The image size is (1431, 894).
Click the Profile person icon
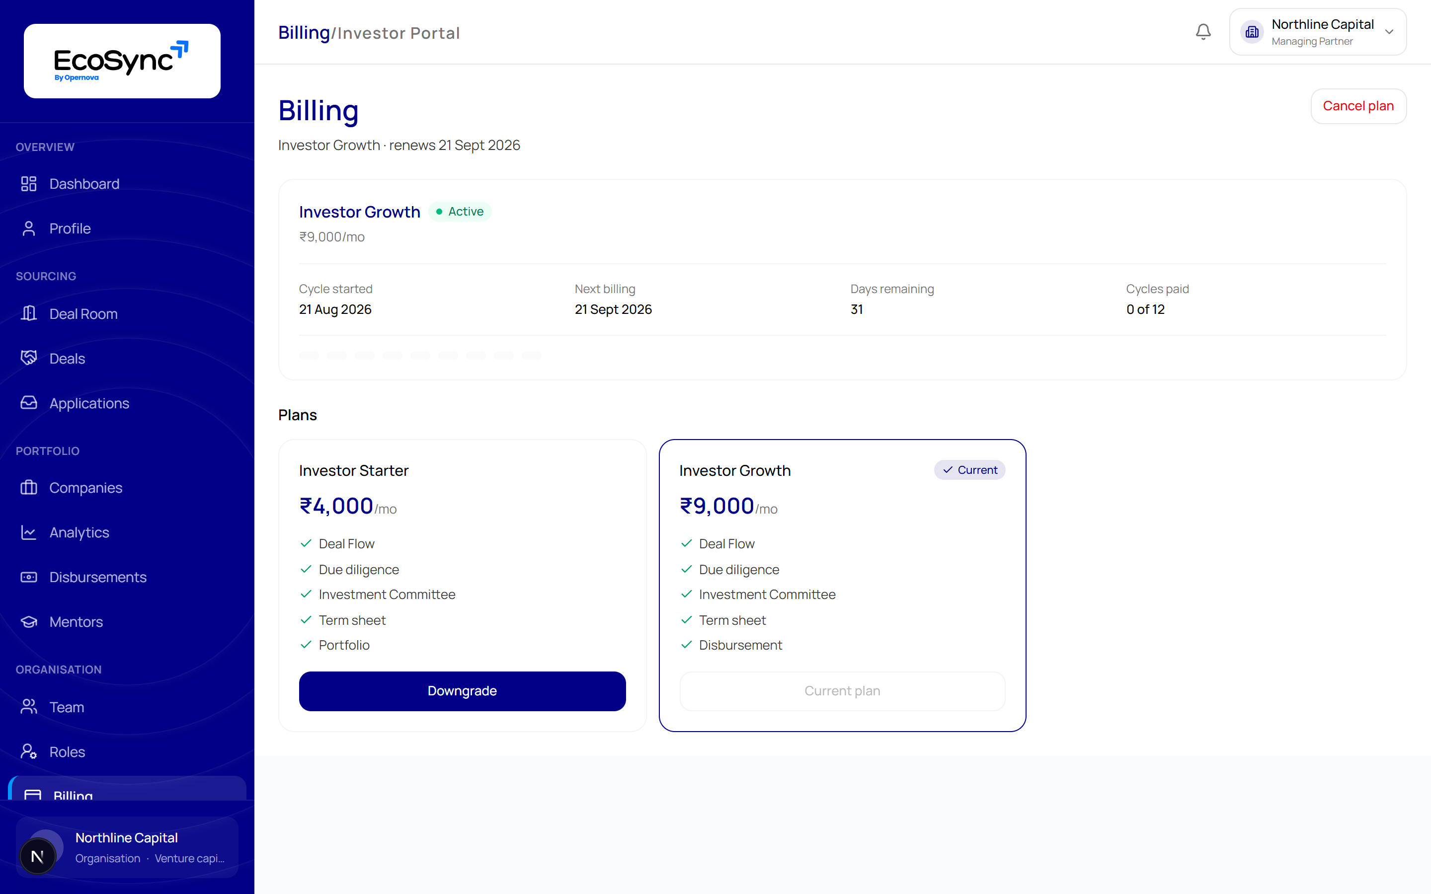(x=28, y=228)
